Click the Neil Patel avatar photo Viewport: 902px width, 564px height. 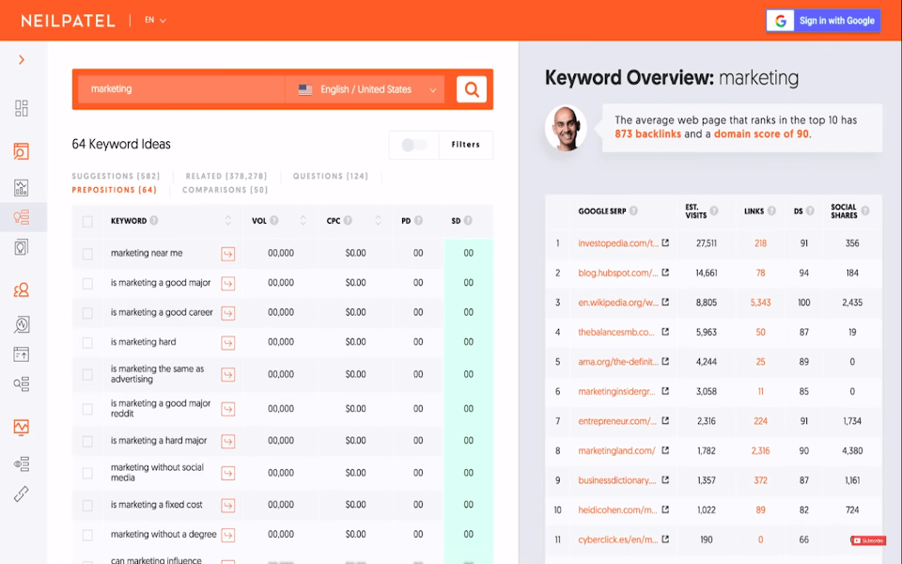click(x=566, y=129)
